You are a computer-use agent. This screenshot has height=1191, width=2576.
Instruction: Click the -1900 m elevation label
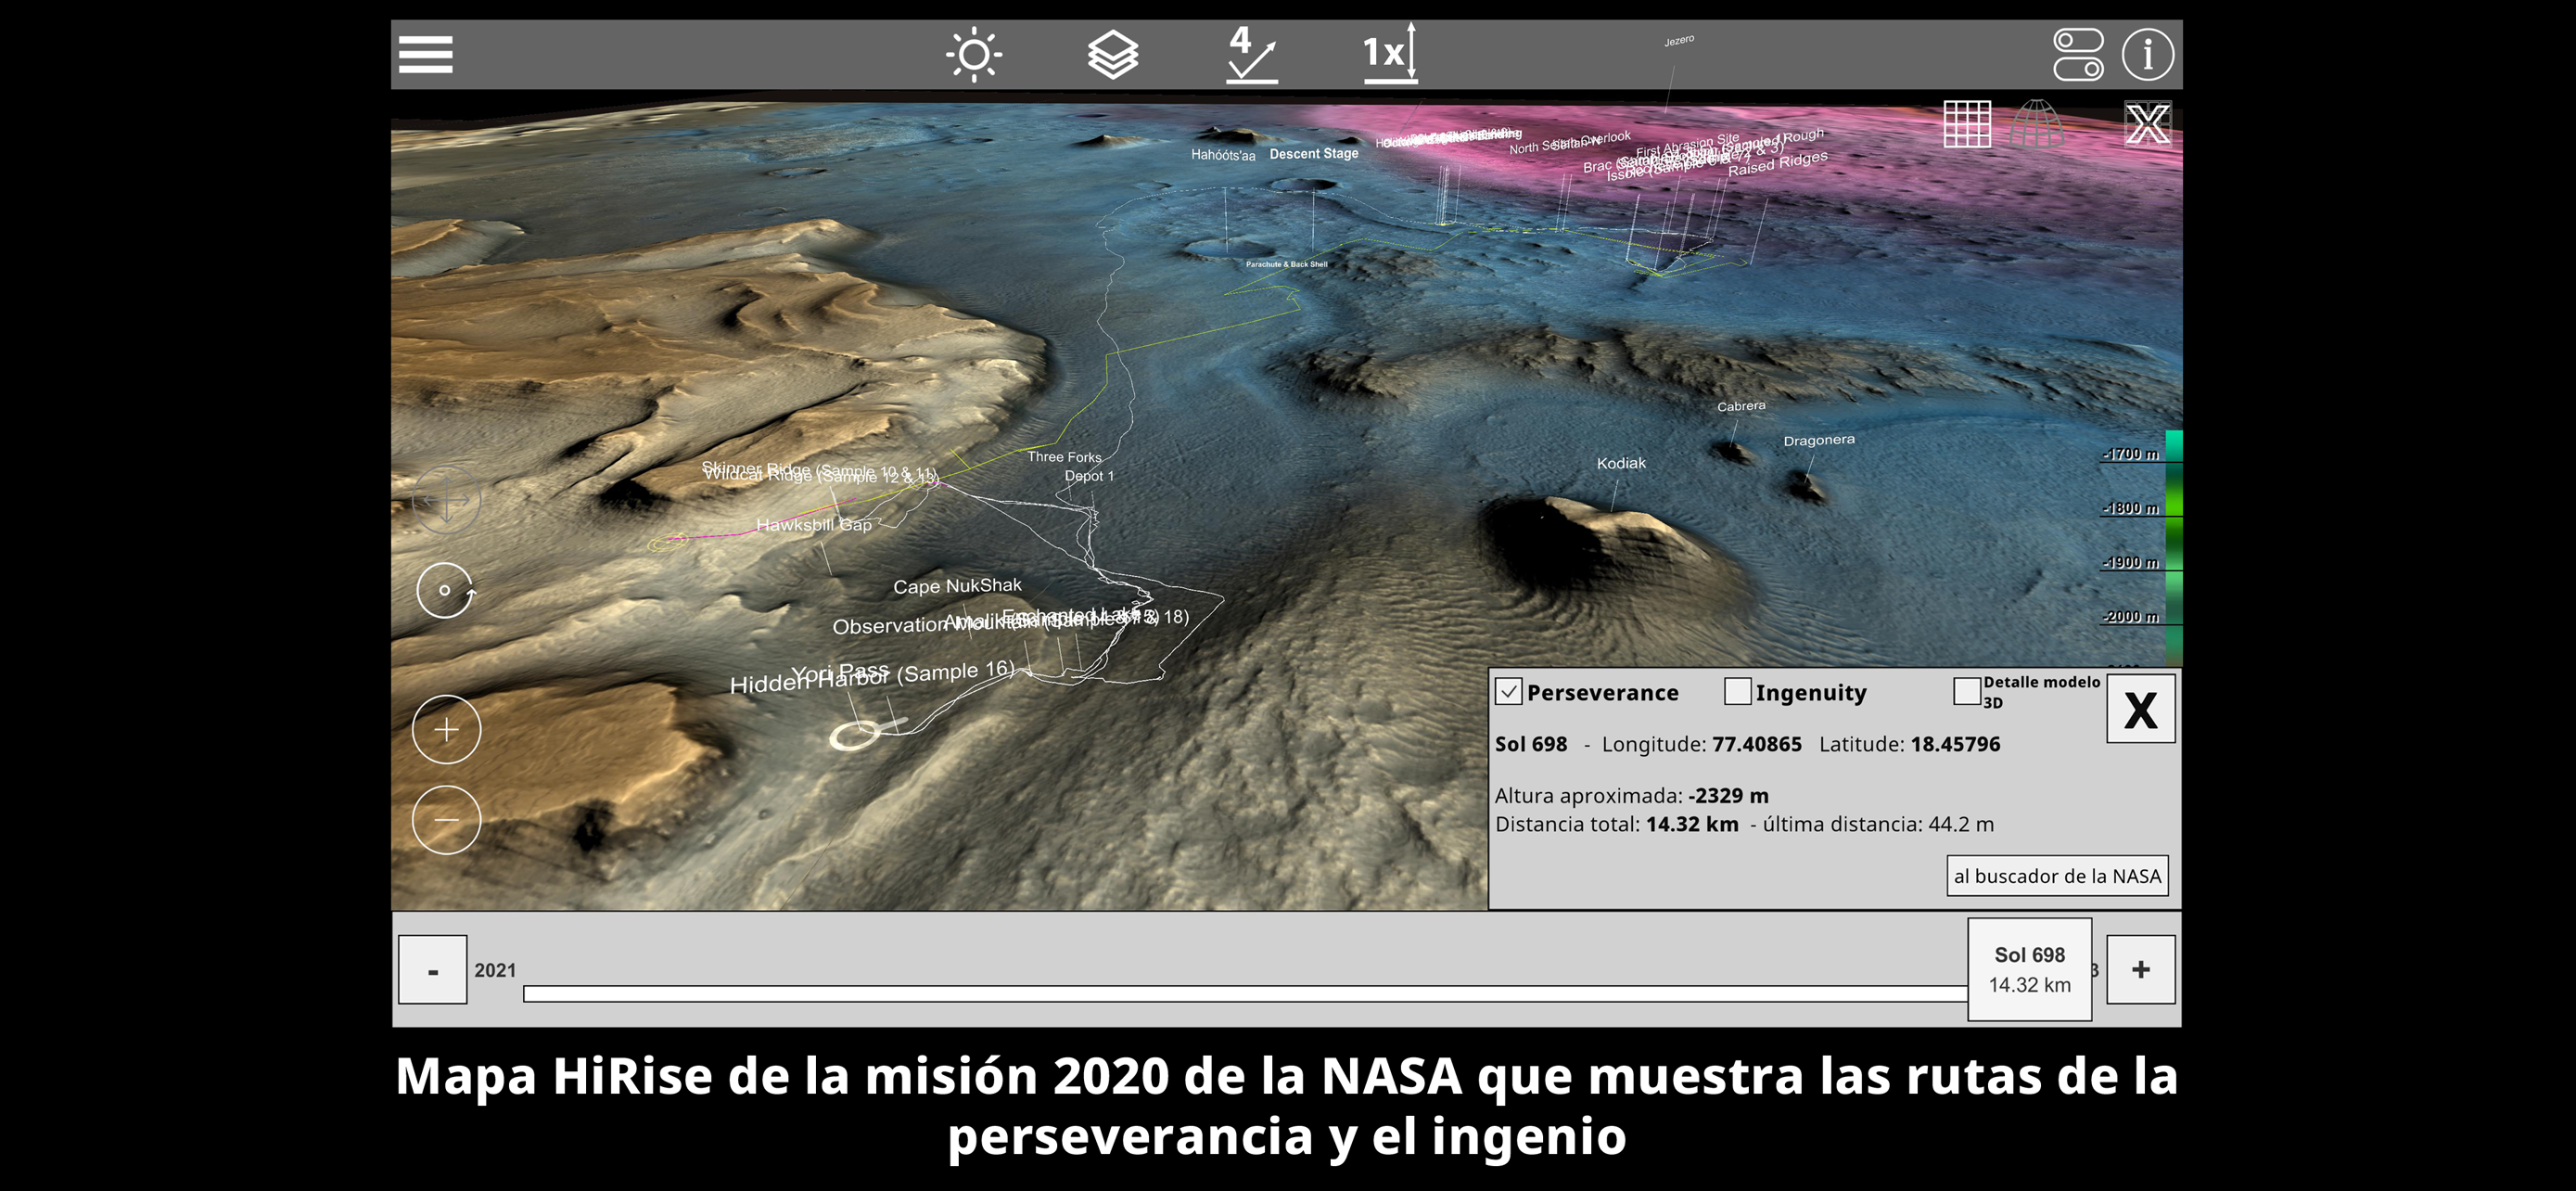click(x=2129, y=563)
